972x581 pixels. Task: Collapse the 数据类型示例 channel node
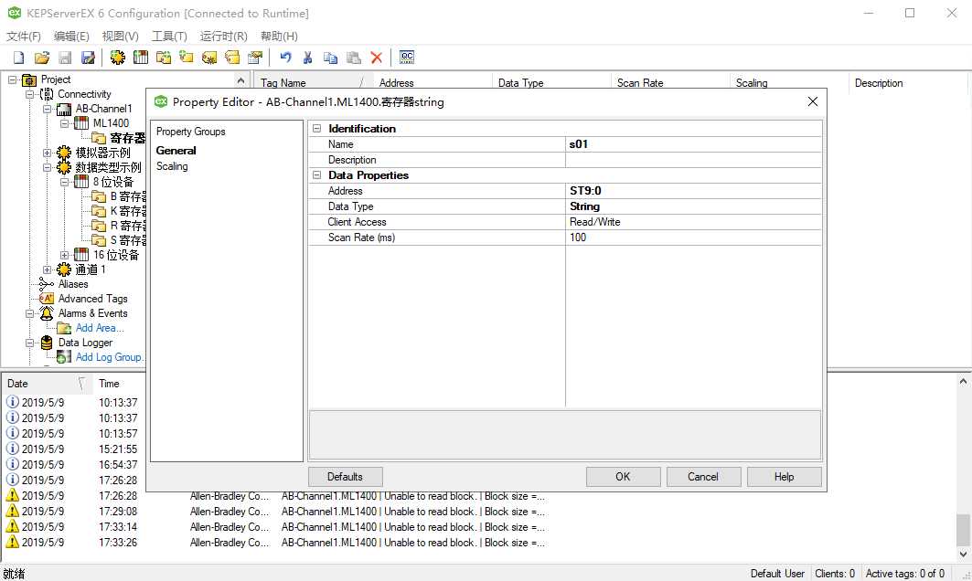pyautogui.click(x=47, y=168)
